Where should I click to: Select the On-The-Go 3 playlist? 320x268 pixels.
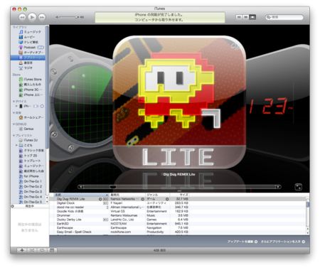tap(31, 192)
